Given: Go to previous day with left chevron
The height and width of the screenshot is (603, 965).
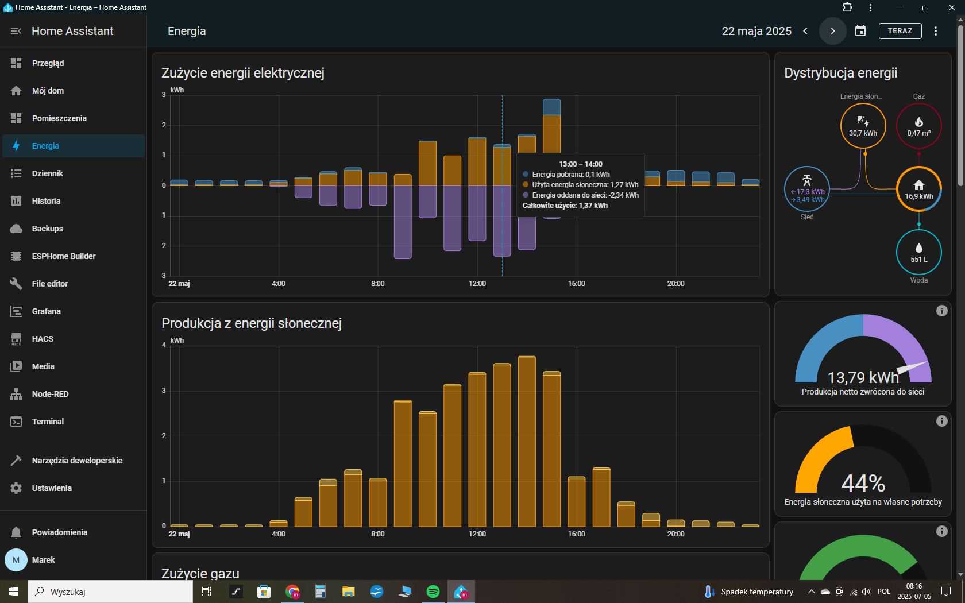Looking at the screenshot, I should coord(805,31).
